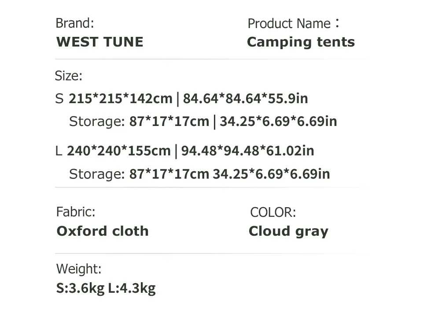427x309 pixels.
Task: Click the first 34.25*6.69*6.69in storage value
Action: click(x=278, y=122)
